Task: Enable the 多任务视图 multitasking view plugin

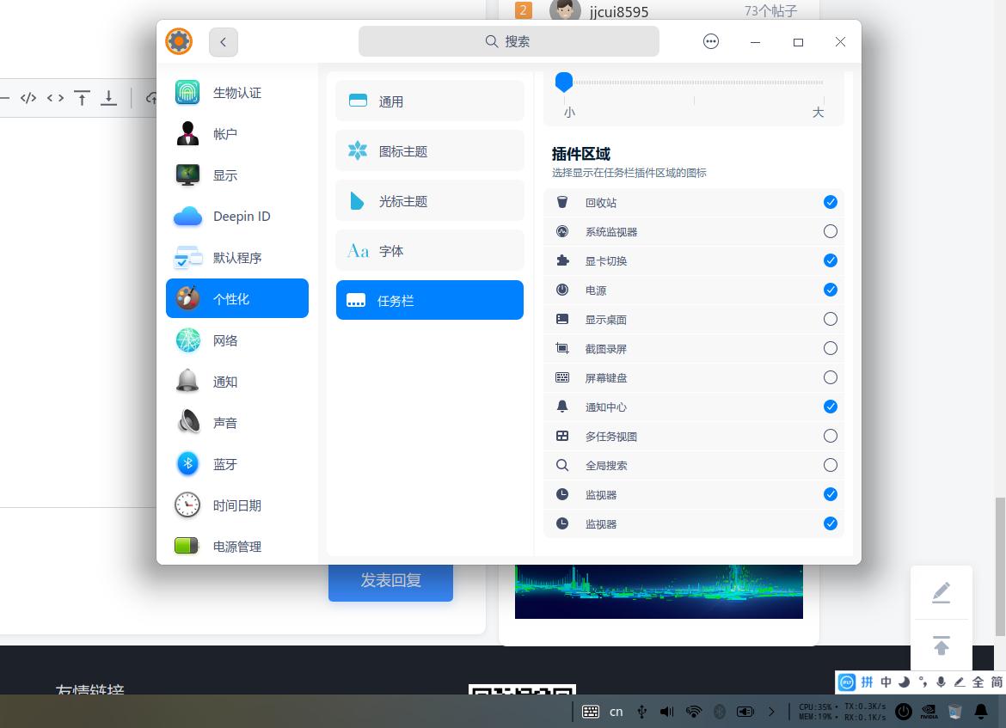Action: point(830,436)
